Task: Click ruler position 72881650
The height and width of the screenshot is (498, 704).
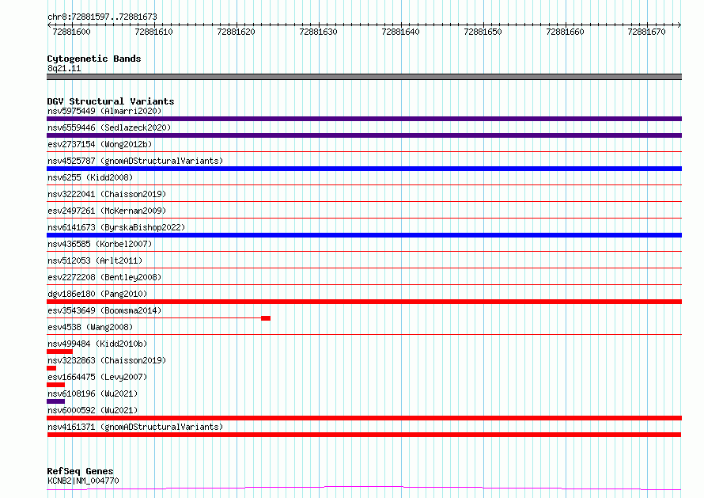Action: click(x=483, y=32)
